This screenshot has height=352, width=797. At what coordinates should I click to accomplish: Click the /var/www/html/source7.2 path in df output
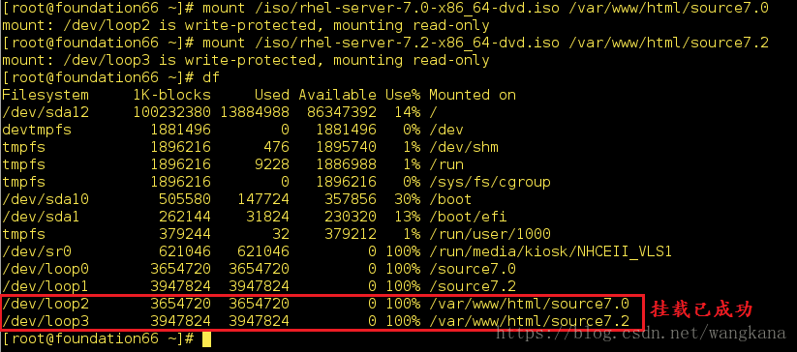click(x=529, y=321)
